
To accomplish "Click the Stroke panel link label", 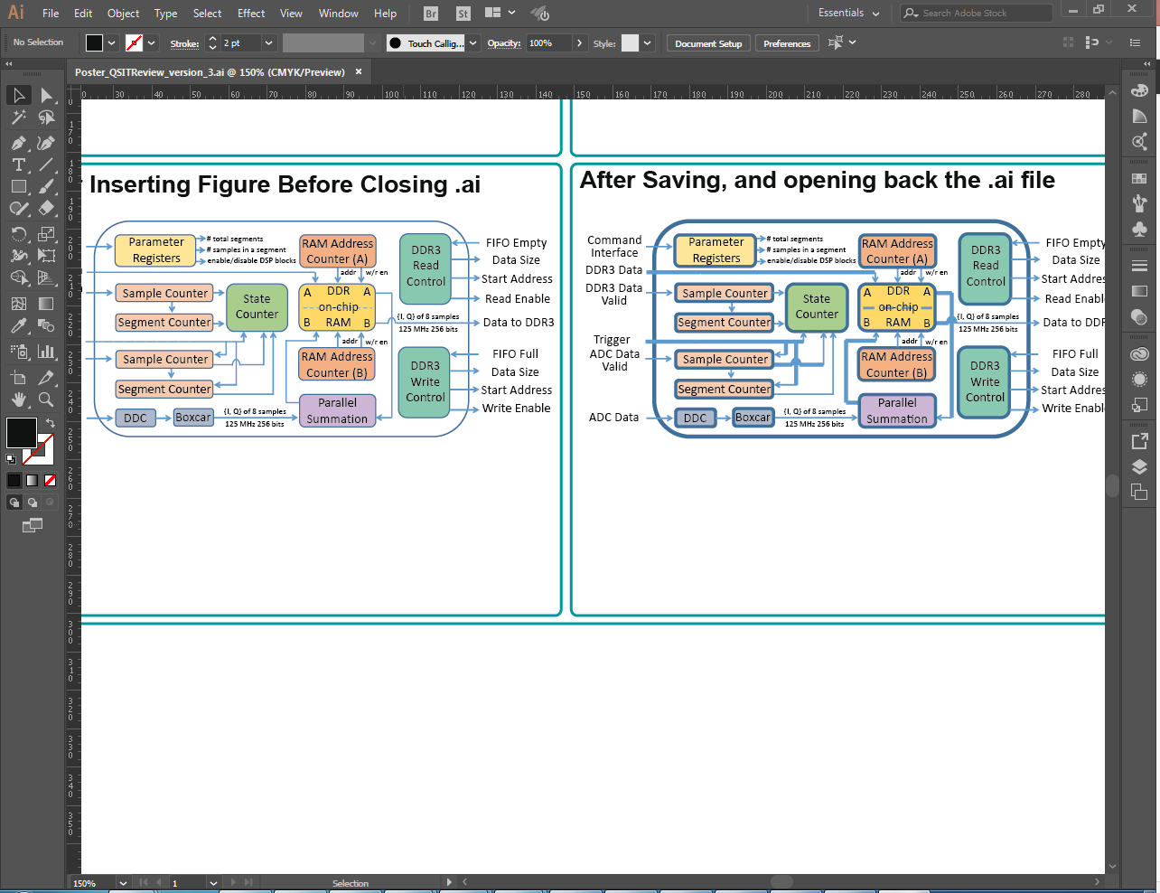I will [x=184, y=43].
